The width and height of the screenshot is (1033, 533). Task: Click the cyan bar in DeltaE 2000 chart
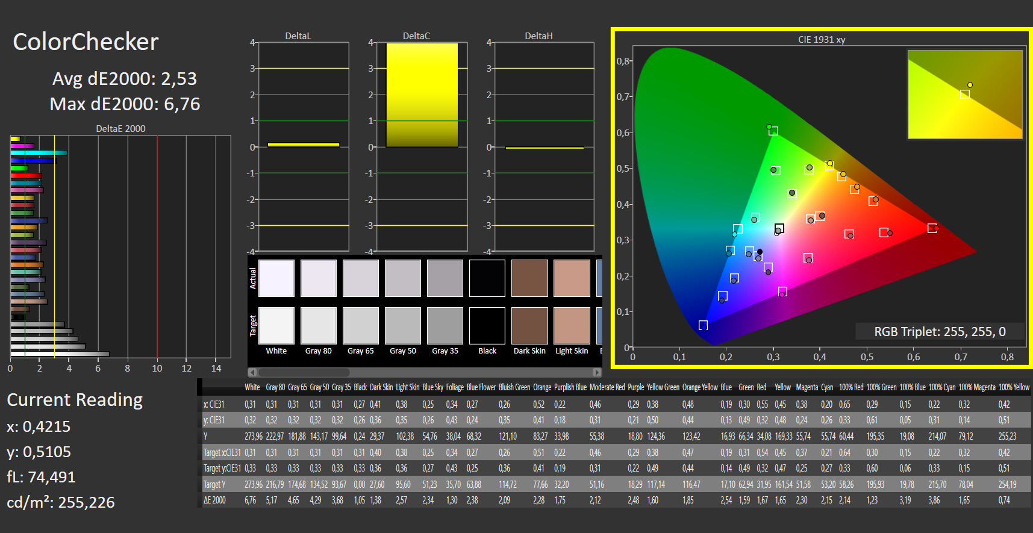click(x=39, y=153)
